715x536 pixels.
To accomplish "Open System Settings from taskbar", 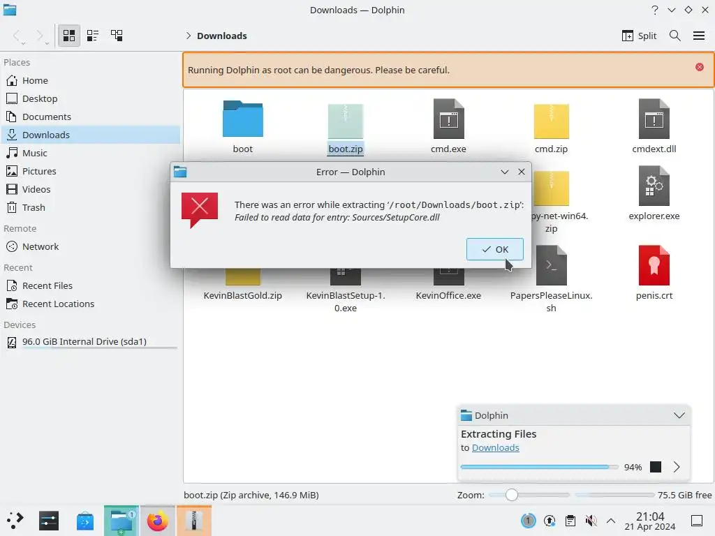I will click(49, 521).
